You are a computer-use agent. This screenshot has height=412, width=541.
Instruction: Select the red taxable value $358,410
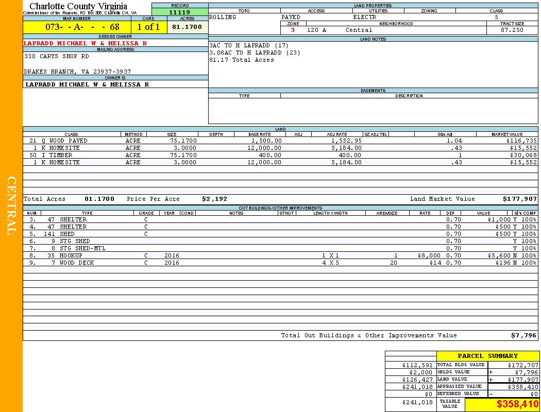(x=517, y=405)
